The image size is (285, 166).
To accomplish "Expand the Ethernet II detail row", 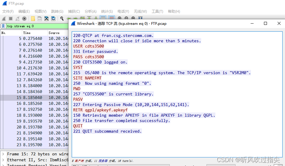I will [x=3, y=160].
